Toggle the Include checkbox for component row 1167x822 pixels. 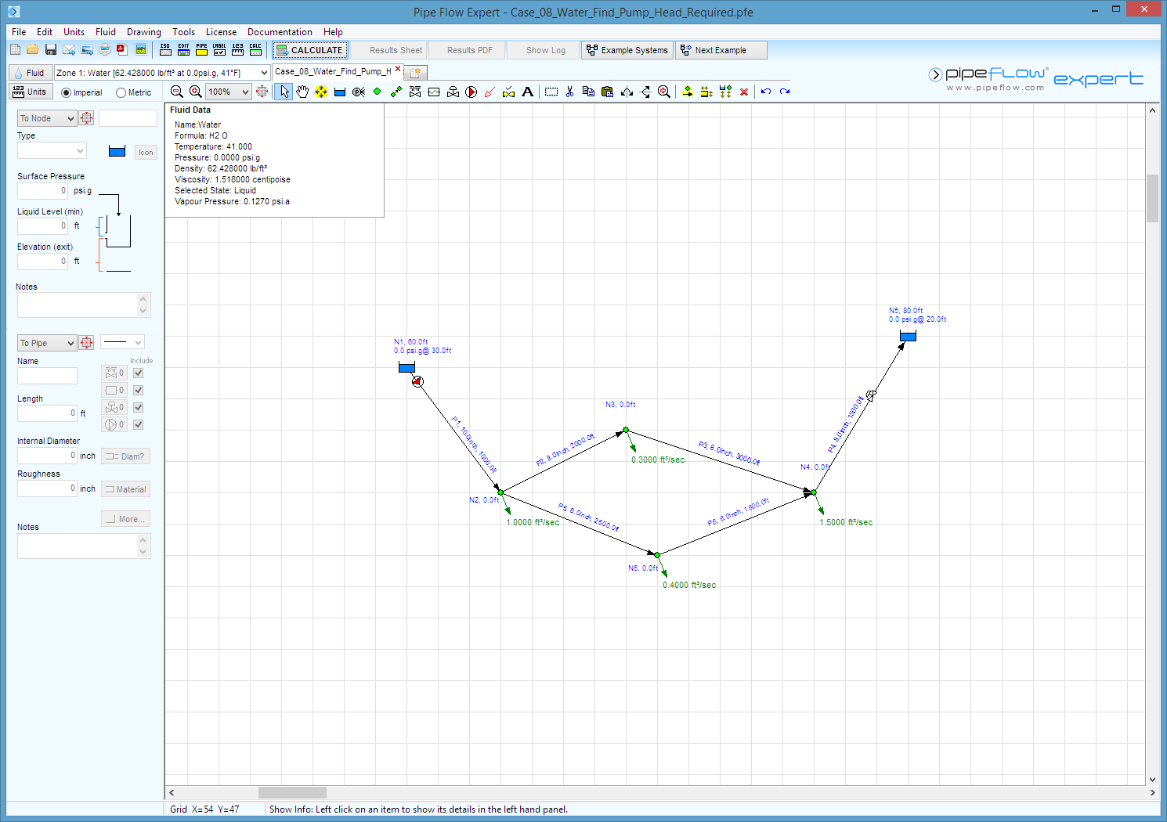[139, 390]
